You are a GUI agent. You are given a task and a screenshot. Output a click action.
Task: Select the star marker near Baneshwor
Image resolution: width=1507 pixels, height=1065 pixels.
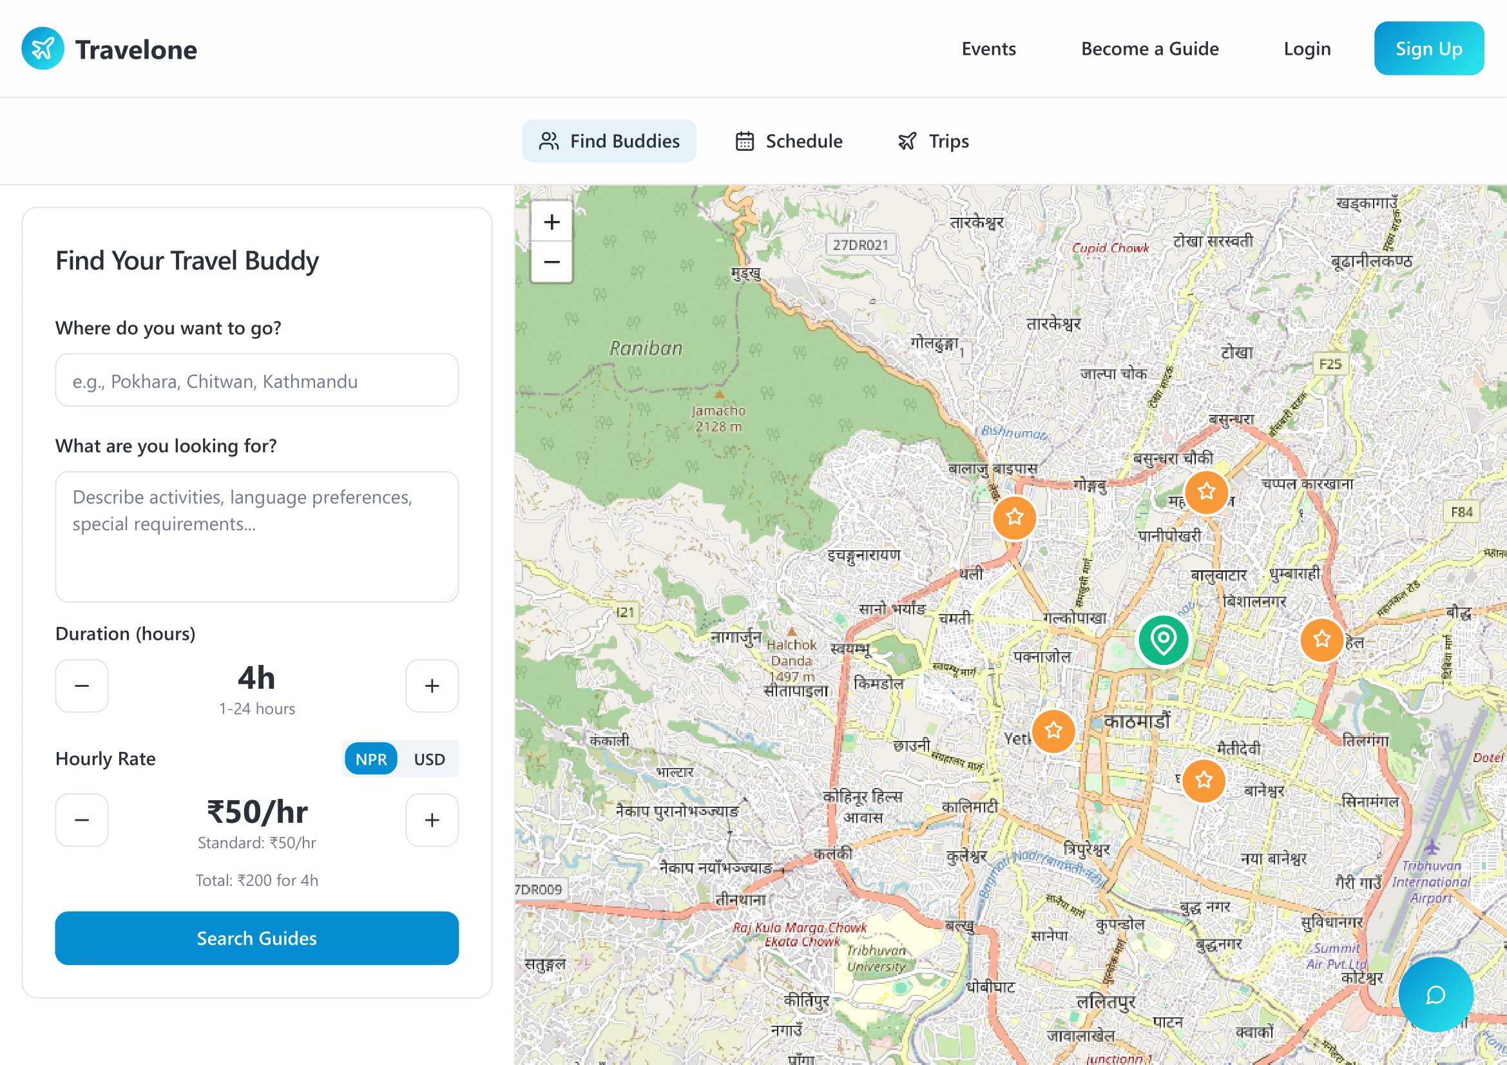point(1203,780)
